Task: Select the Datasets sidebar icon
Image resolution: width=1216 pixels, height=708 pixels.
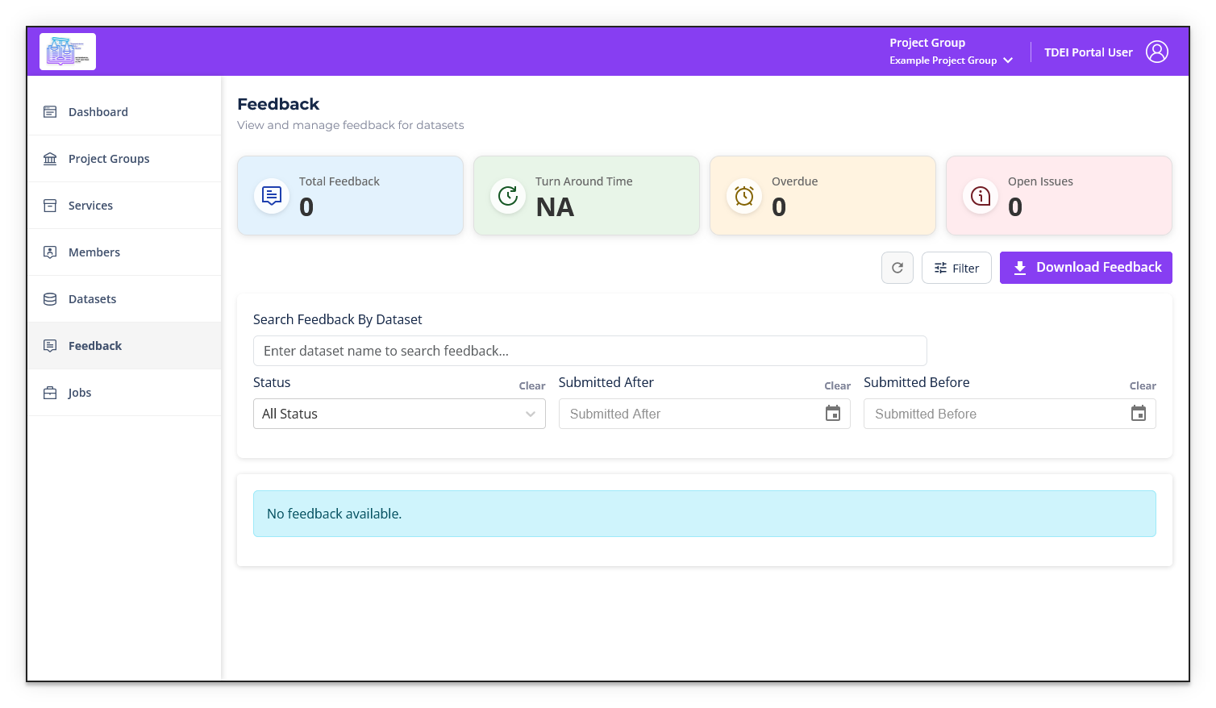Action: [49, 298]
